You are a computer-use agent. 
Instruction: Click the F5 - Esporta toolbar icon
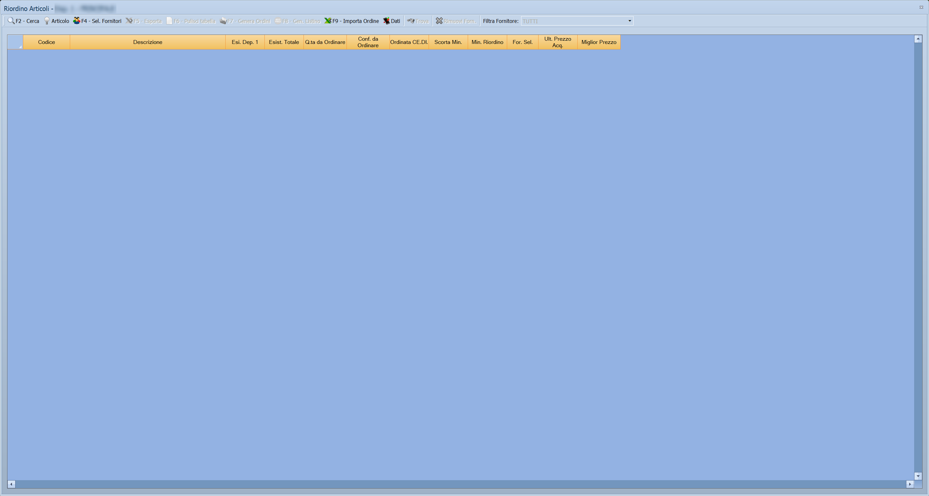(129, 21)
